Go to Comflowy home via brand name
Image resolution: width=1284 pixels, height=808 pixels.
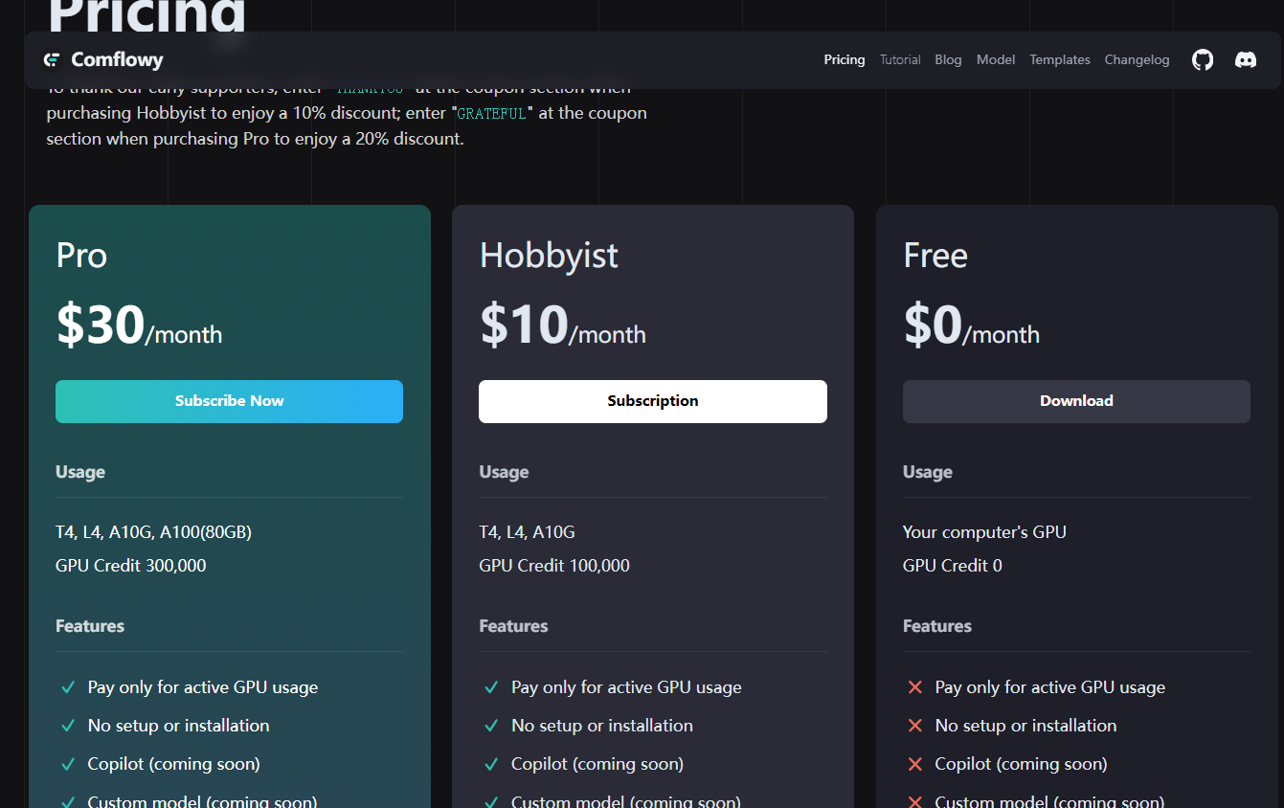117,59
